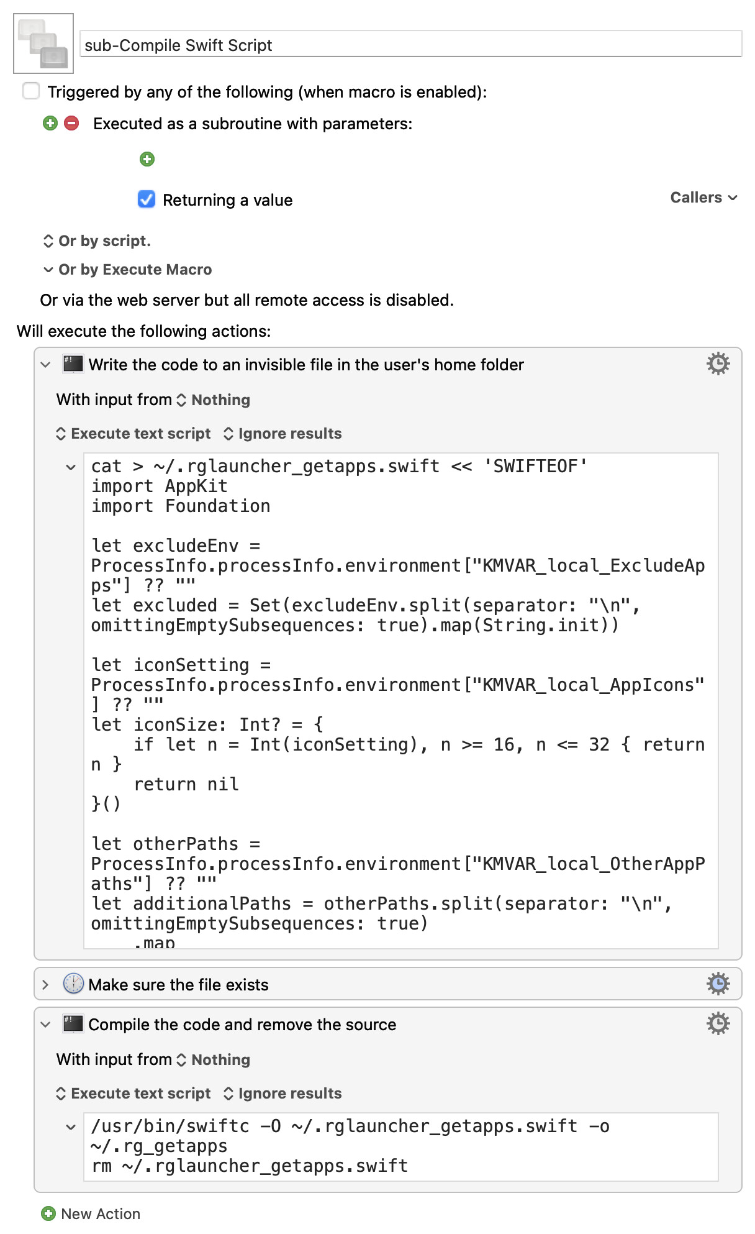Collapse the Write the code action
Viewport: 755px width, 1234px height.
point(45,365)
